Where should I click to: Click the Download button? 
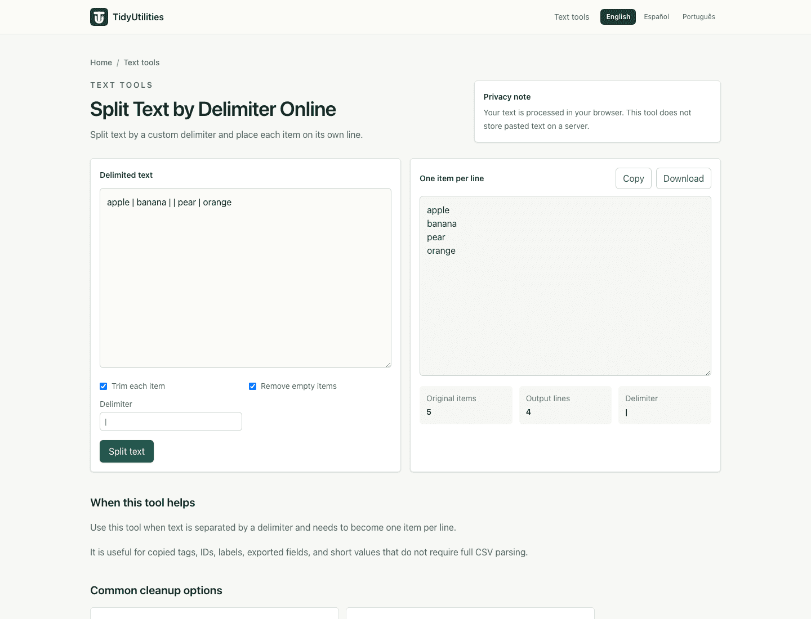[x=684, y=178]
